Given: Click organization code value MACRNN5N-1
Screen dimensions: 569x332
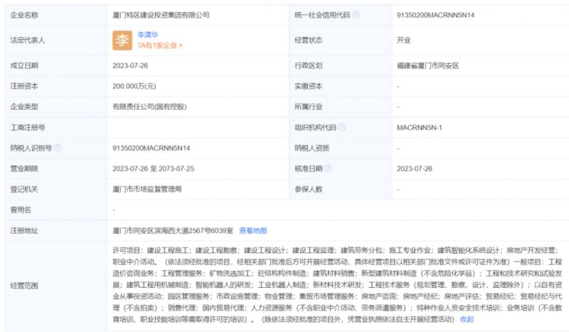Looking at the screenshot, I should pyautogui.click(x=420, y=127).
